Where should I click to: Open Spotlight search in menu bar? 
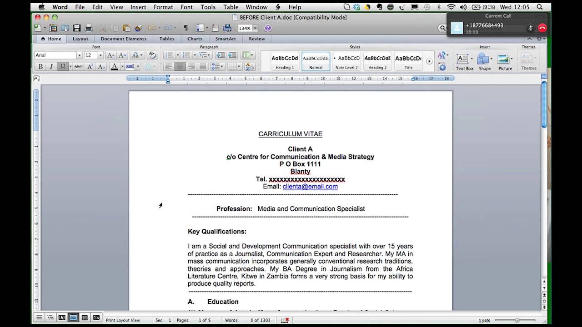[x=540, y=7]
